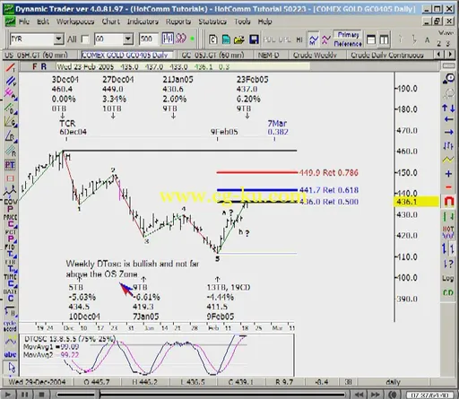Open the Workspaces menu
The width and height of the screenshot is (459, 399).
[x=75, y=22]
